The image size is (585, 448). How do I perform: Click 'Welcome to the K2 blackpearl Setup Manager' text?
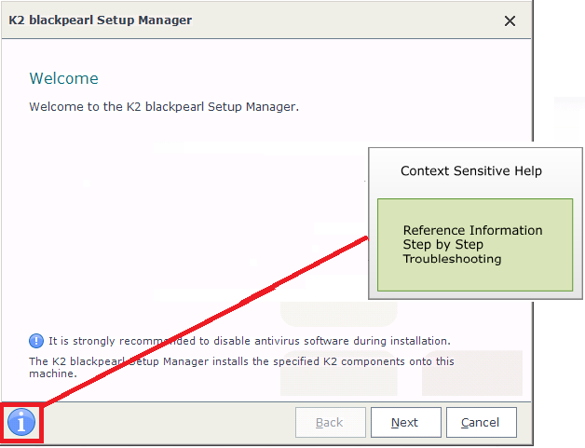[164, 107]
